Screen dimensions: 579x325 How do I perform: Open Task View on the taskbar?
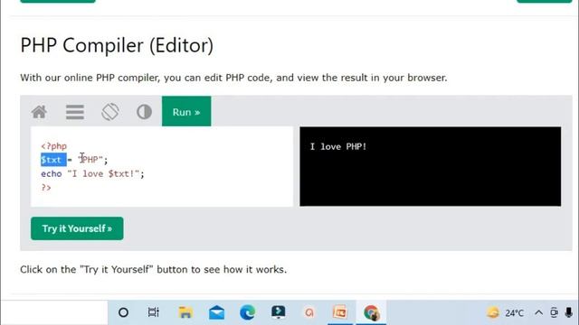(153, 312)
